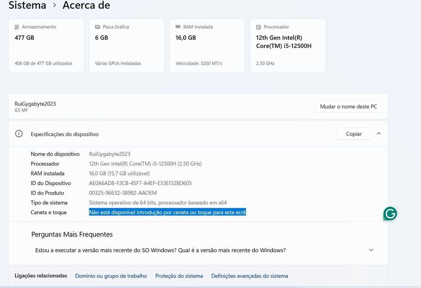
Task: Open Definições avançadas do sistema link
Action: click(250, 276)
